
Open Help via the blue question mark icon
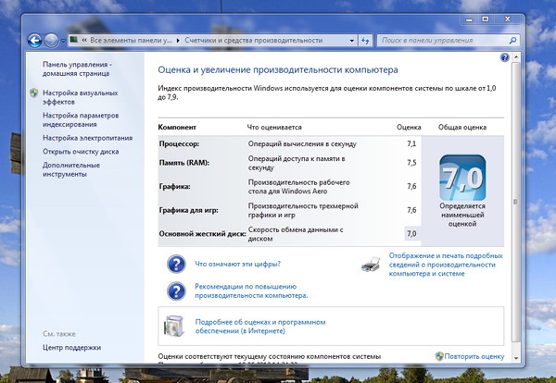pos(505,57)
